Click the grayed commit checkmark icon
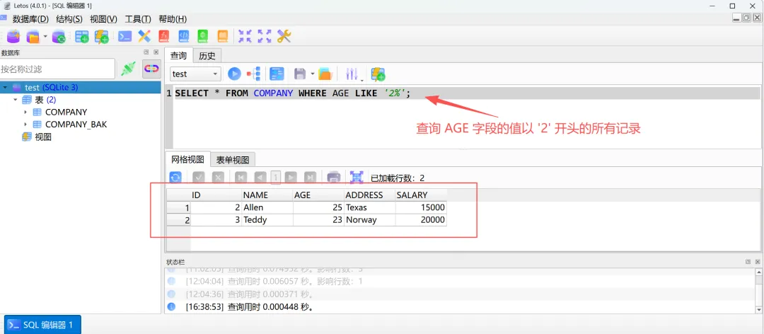The height and width of the screenshot is (334, 764). point(199,178)
